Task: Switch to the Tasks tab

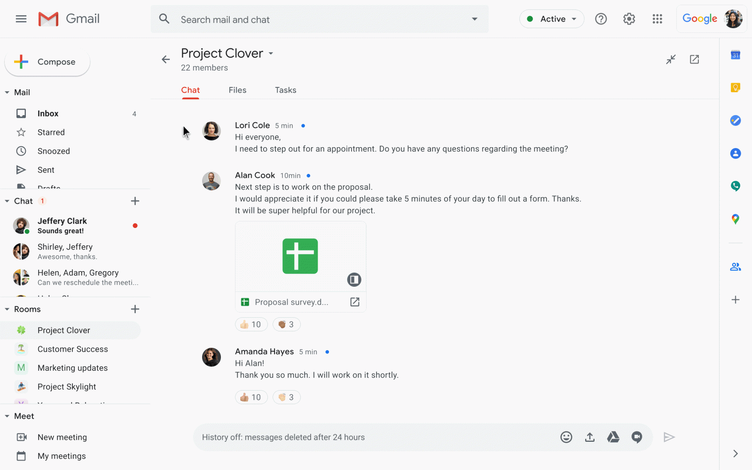Action: pos(285,90)
